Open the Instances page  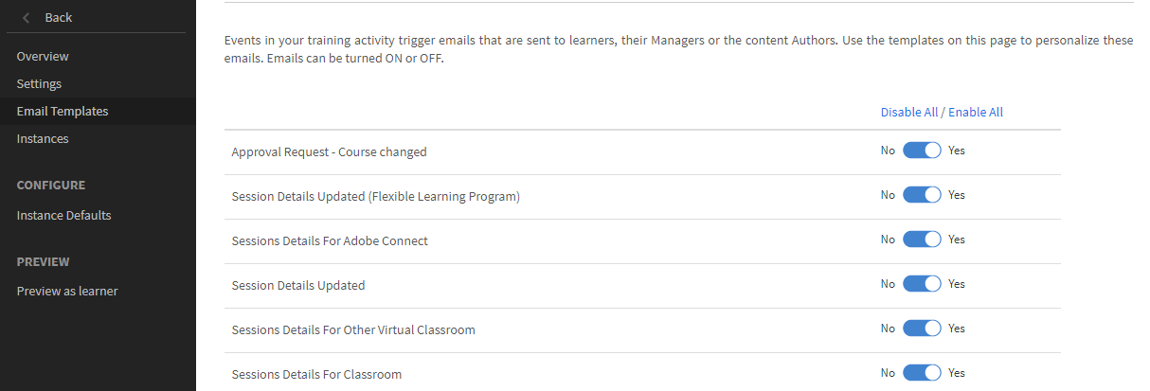pyautogui.click(x=43, y=139)
